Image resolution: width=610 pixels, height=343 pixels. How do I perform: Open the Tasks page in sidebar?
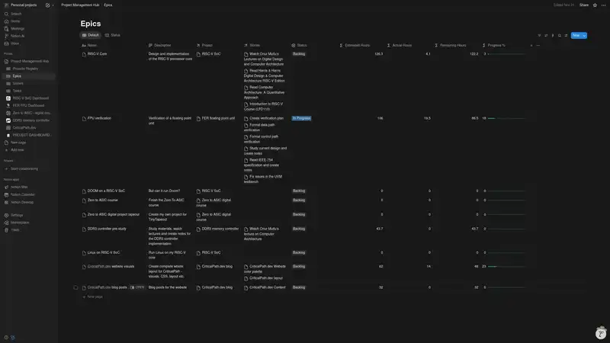17,91
